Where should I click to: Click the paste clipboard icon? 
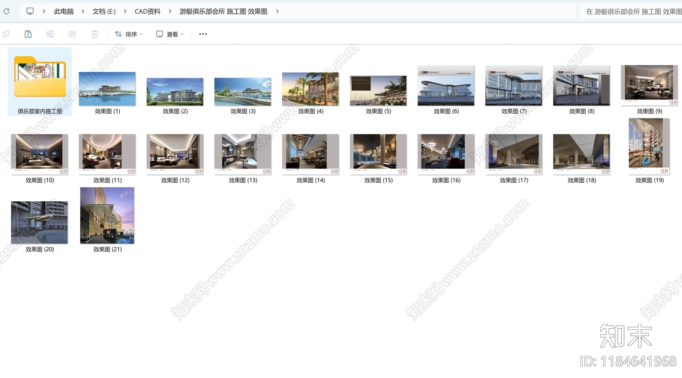(x=28, y=34)
